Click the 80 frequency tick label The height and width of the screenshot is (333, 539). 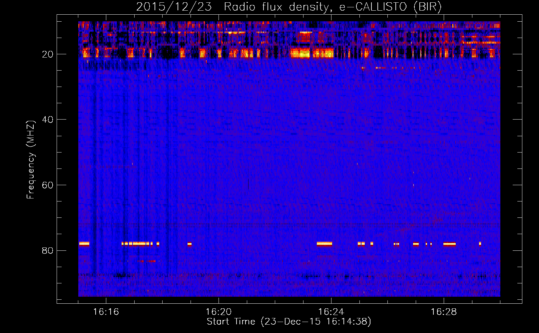click(x=48, y=250)
